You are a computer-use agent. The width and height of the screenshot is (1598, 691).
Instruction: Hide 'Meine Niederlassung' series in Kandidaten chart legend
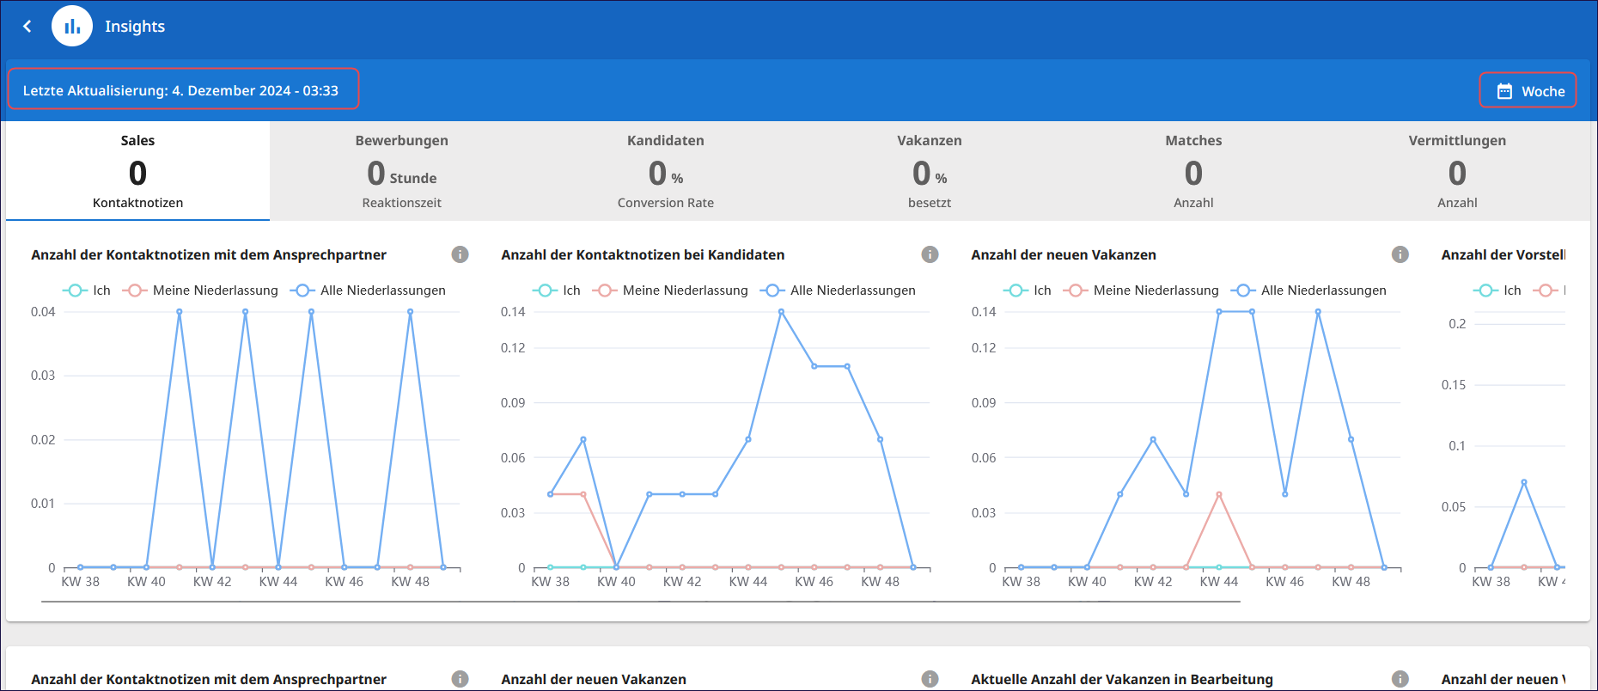coord(670,290)
